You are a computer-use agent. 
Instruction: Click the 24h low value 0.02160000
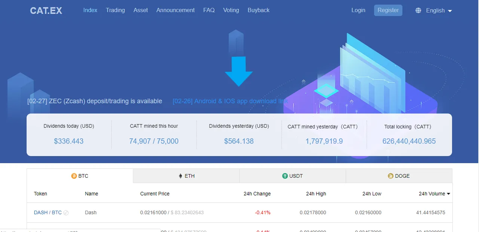368,213
